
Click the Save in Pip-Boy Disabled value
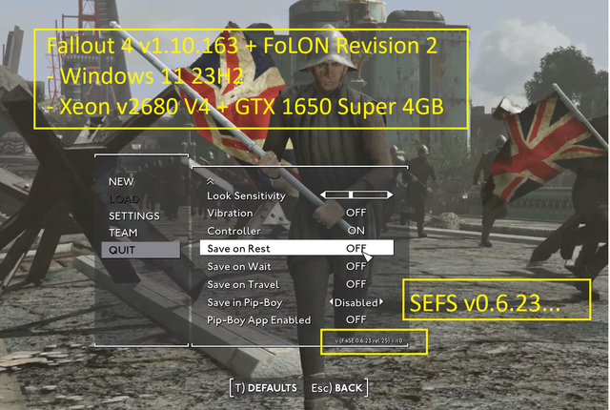(x=356, y=302)
